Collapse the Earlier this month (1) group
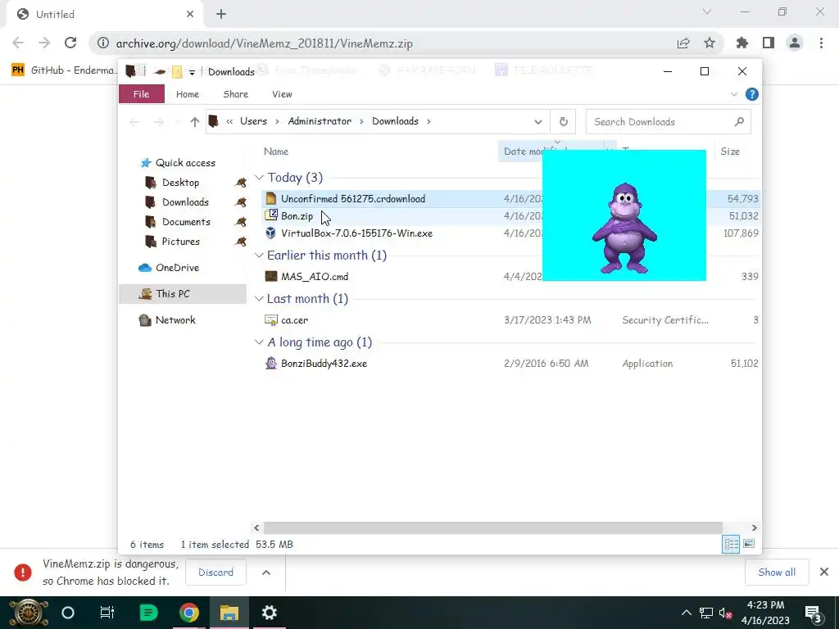 click(259, 256)
